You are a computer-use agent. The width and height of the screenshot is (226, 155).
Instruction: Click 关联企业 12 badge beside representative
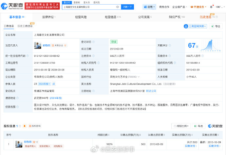[59, 45]
